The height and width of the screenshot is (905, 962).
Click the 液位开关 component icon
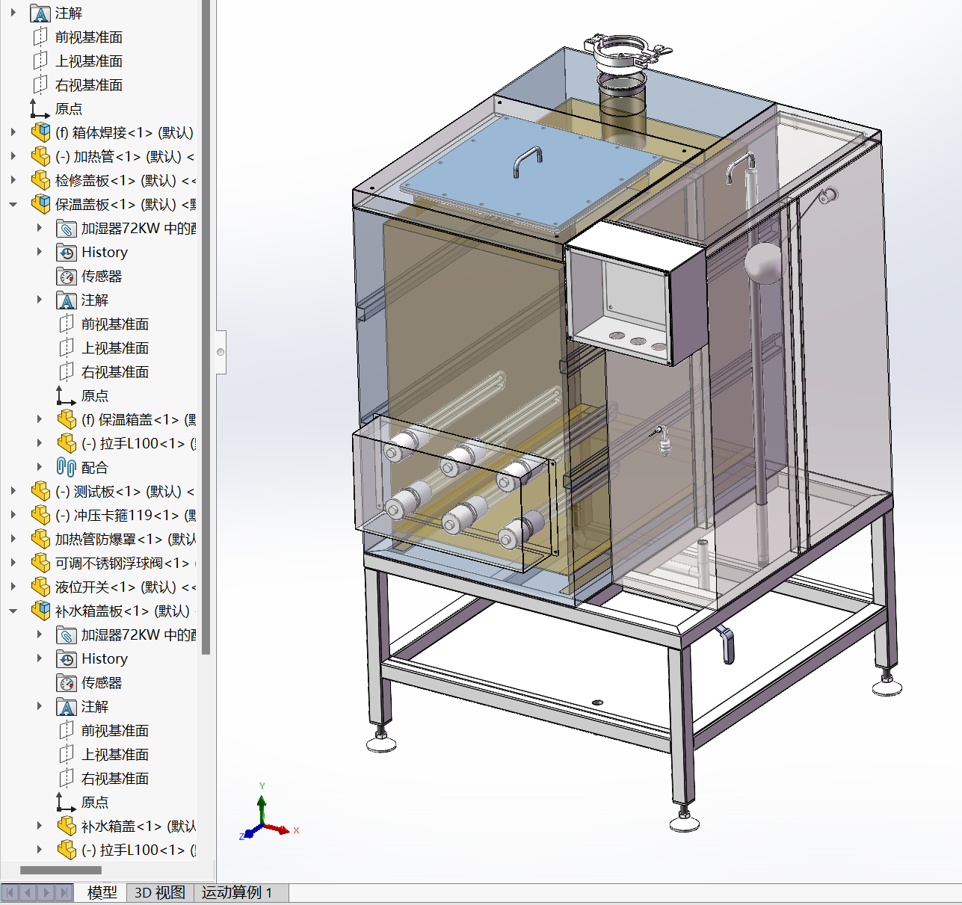41,587
